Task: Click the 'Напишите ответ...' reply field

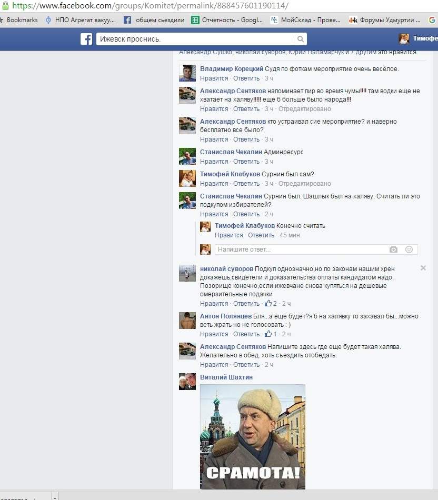Action: tap(300, 249)
